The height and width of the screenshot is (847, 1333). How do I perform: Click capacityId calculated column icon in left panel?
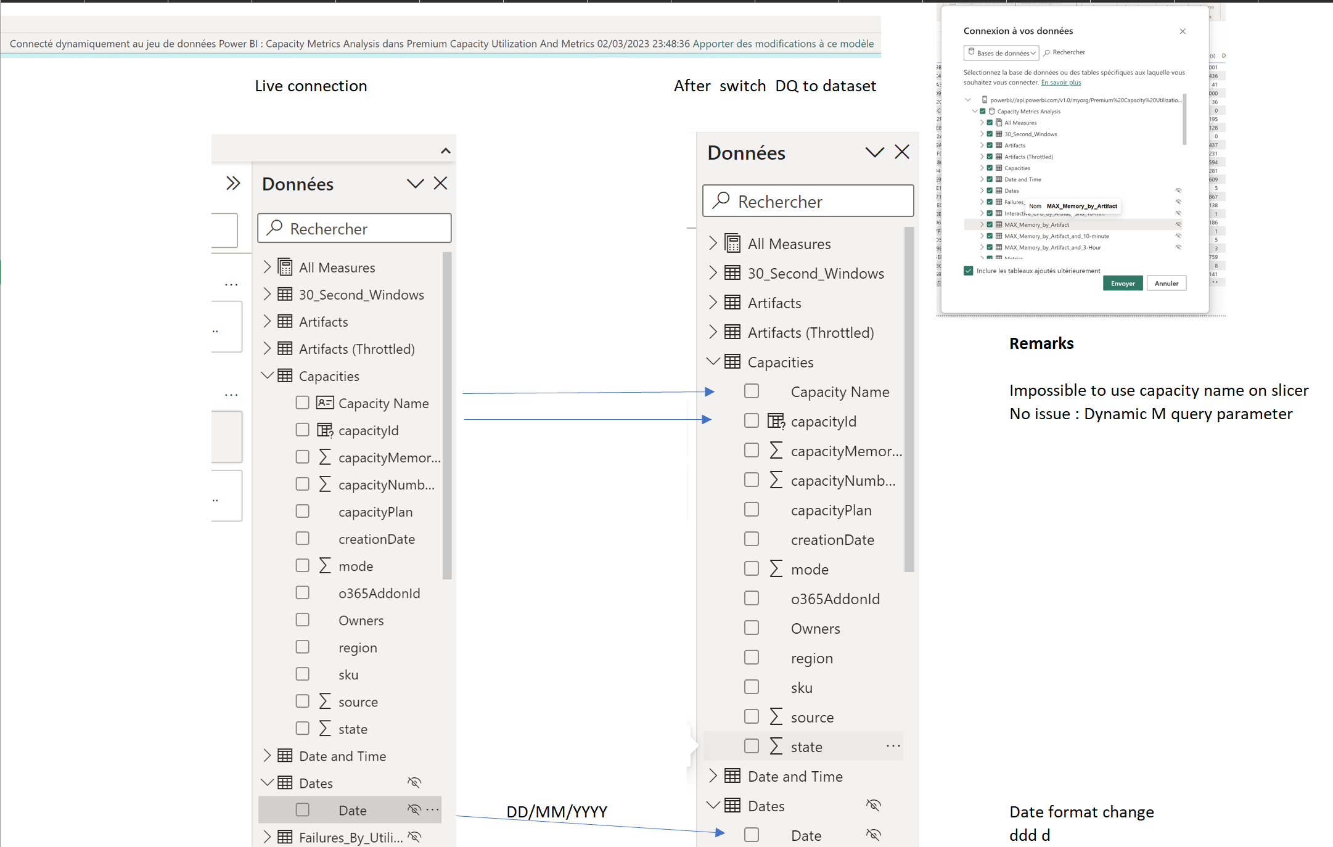click(325, 430)
